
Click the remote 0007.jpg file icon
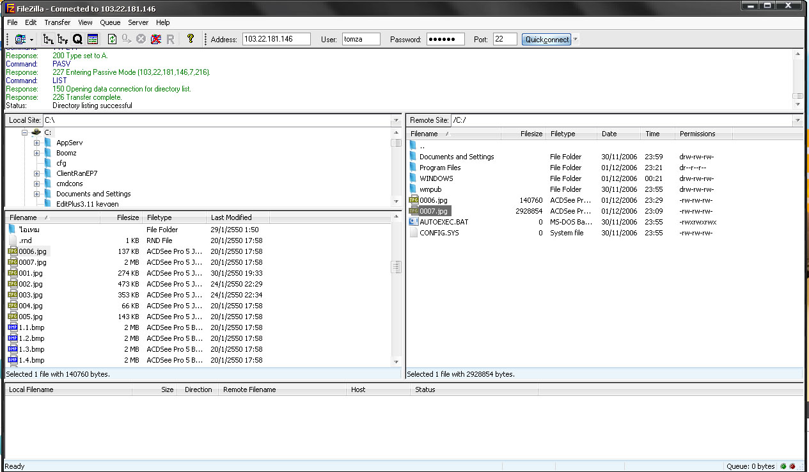click(x=413, y=211)
